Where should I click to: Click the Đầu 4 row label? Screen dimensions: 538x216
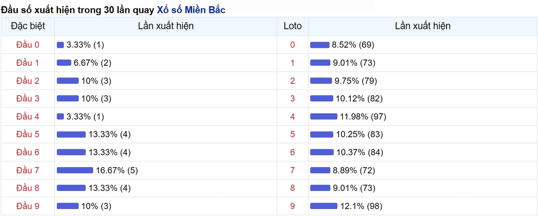[x=28, y=116]
